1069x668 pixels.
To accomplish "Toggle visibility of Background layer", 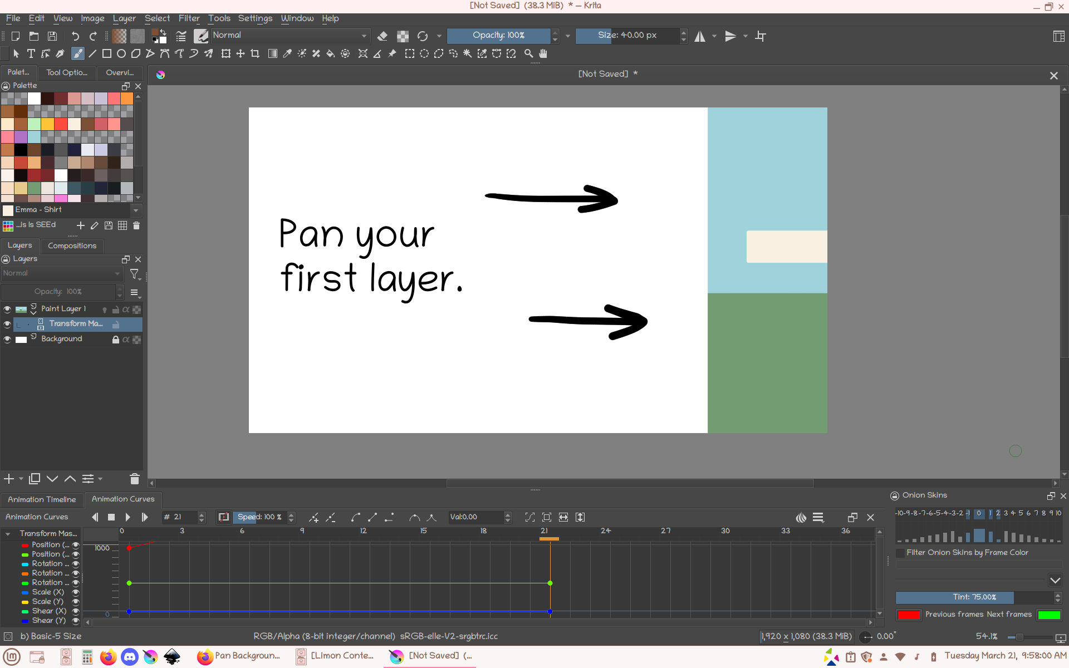I will 7,339.
